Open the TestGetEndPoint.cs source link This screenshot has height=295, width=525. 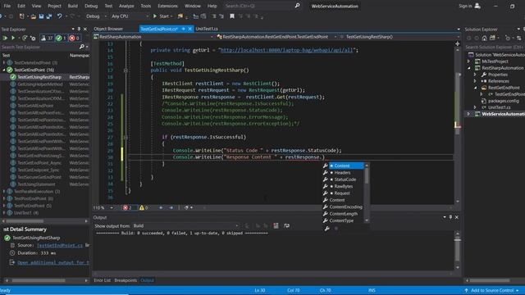60,245
